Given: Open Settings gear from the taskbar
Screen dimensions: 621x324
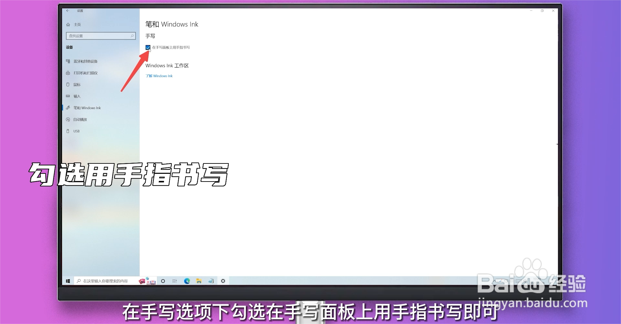Looking at the screenshot, I should (x=223, y=281).
